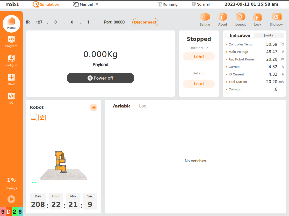Open the Manual mode dropdown
The height and width of the screenshot is (216, 289).
pyautogui.click(x=85, y=4)
